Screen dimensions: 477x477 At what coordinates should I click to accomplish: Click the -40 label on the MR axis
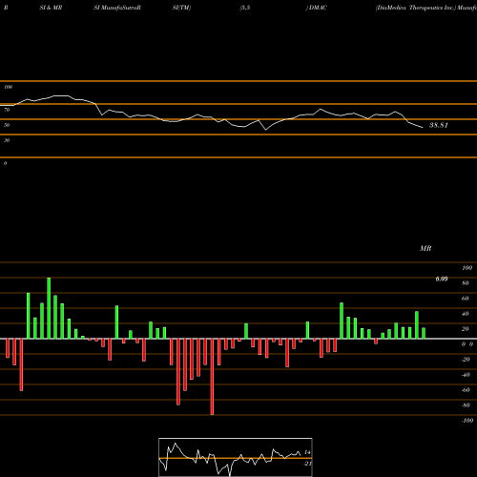pos(466,375)
